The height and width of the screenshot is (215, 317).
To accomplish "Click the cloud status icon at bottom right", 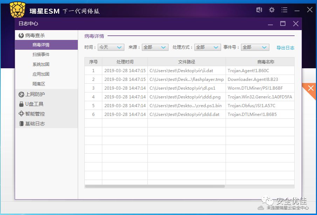I will coord(261,208).
